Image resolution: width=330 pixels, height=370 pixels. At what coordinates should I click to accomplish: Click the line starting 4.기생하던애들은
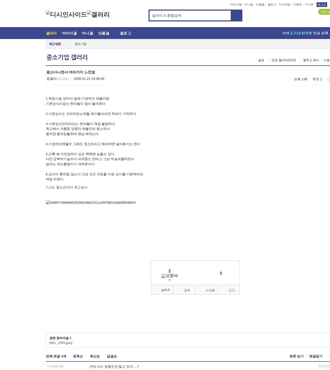[93, 144]
